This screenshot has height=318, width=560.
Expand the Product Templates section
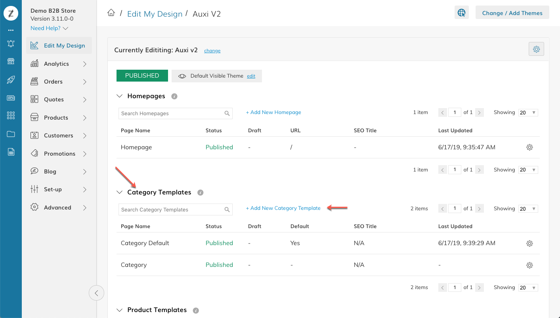coord(120,310)
